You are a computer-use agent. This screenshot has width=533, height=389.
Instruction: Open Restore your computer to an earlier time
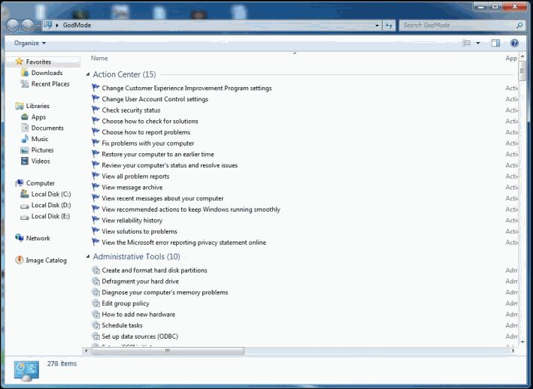[x=158, y=154]
